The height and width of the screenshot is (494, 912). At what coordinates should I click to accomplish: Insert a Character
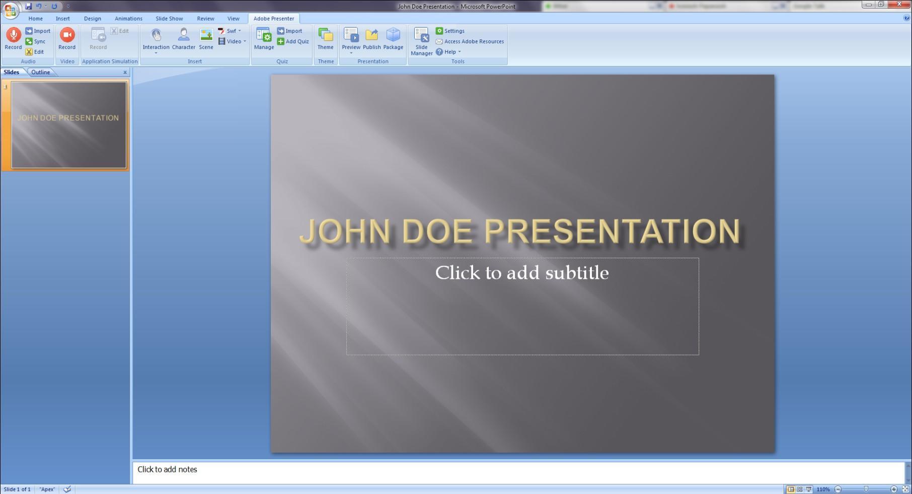click(184, 39)
